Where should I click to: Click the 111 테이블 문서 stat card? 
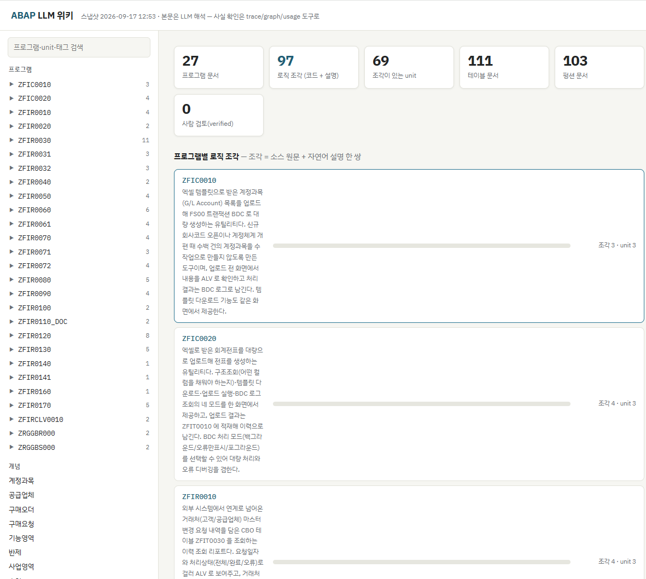coord(504,67)
